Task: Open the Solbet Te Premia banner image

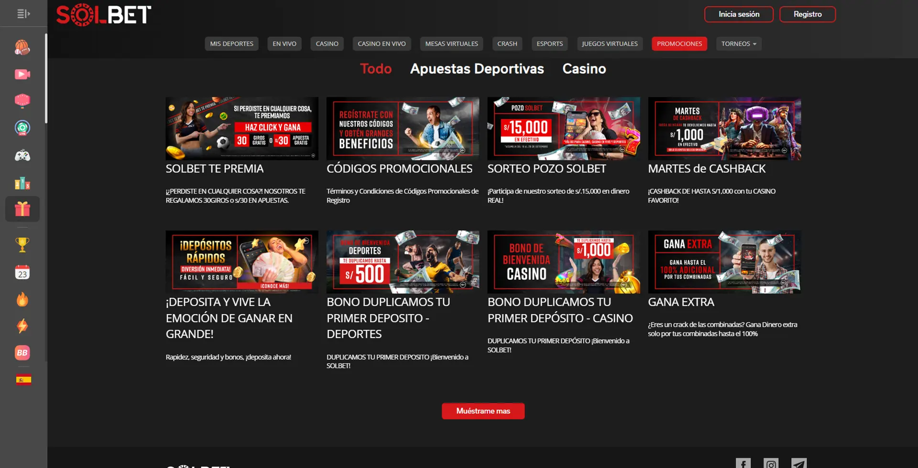Action: 242,128
